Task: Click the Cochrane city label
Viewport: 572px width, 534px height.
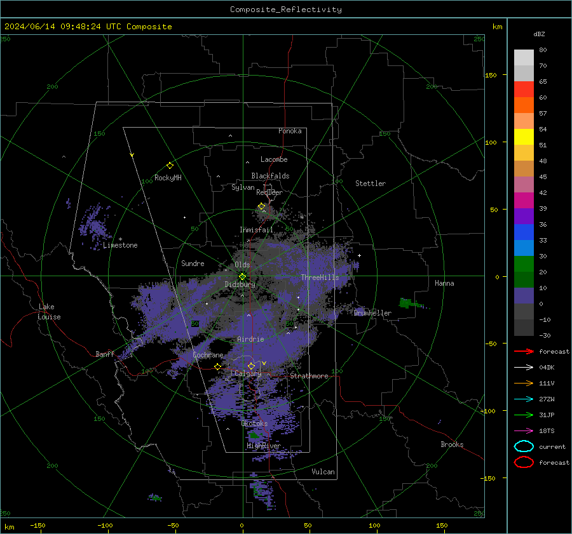Action: point(208,355)
